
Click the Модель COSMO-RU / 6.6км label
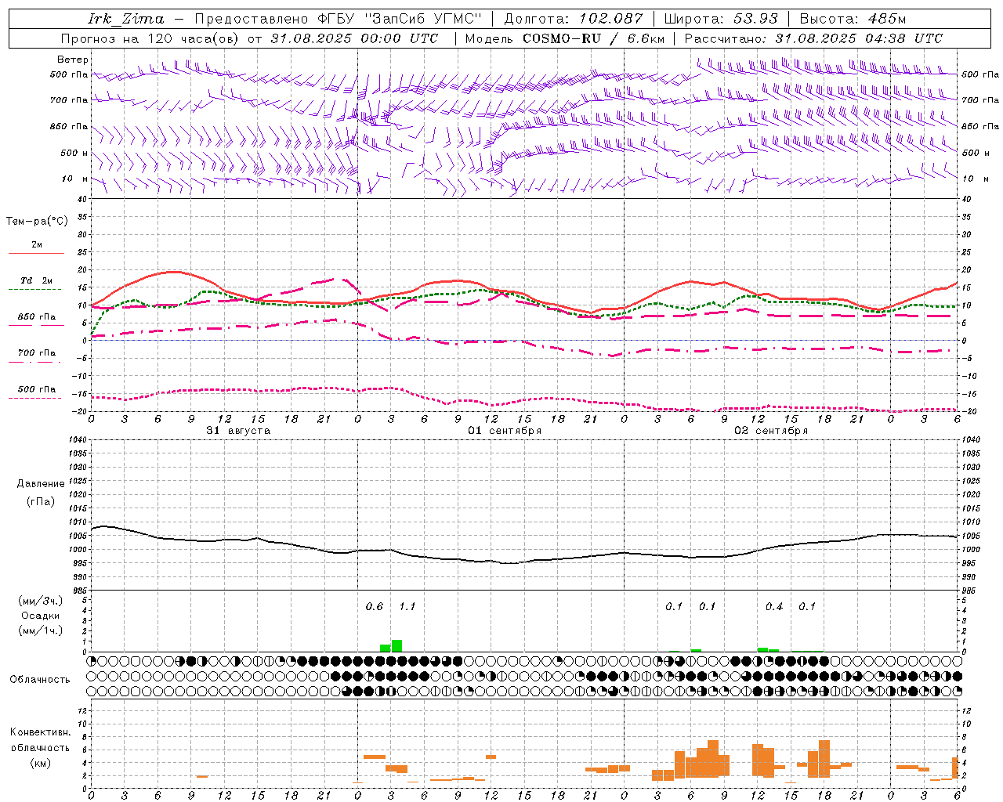[564, 38]
